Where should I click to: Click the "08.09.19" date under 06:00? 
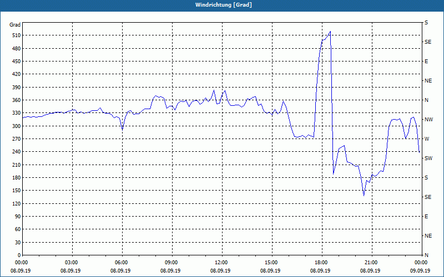[120, 271]
